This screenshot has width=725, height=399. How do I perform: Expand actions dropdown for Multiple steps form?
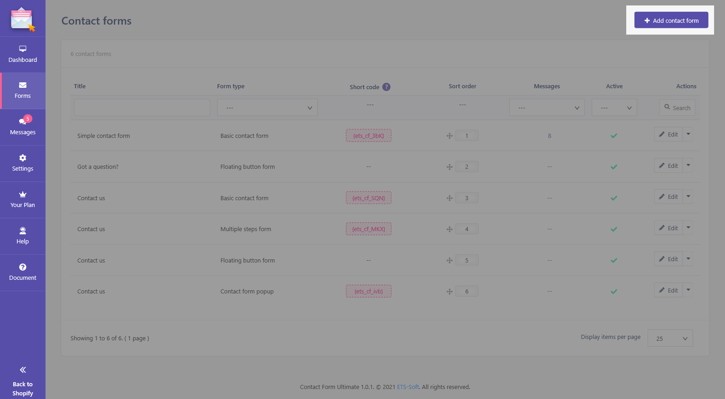click(688, 228)
